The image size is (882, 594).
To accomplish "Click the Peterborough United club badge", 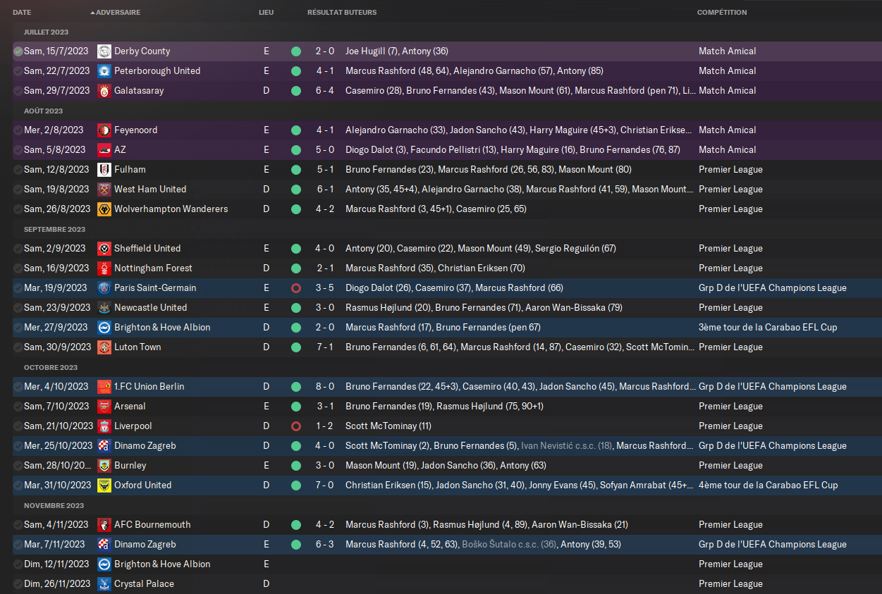I will (104, 71).
